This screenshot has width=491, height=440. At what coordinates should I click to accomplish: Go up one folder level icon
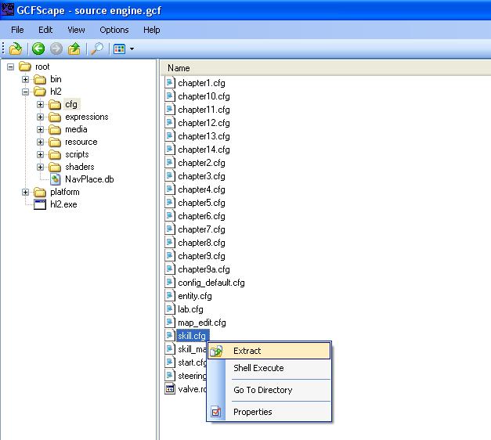(x=74, y=49)
